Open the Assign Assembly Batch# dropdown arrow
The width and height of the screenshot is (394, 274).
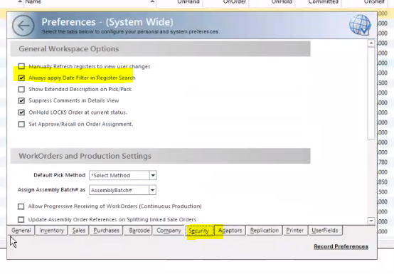coord(152,190)
